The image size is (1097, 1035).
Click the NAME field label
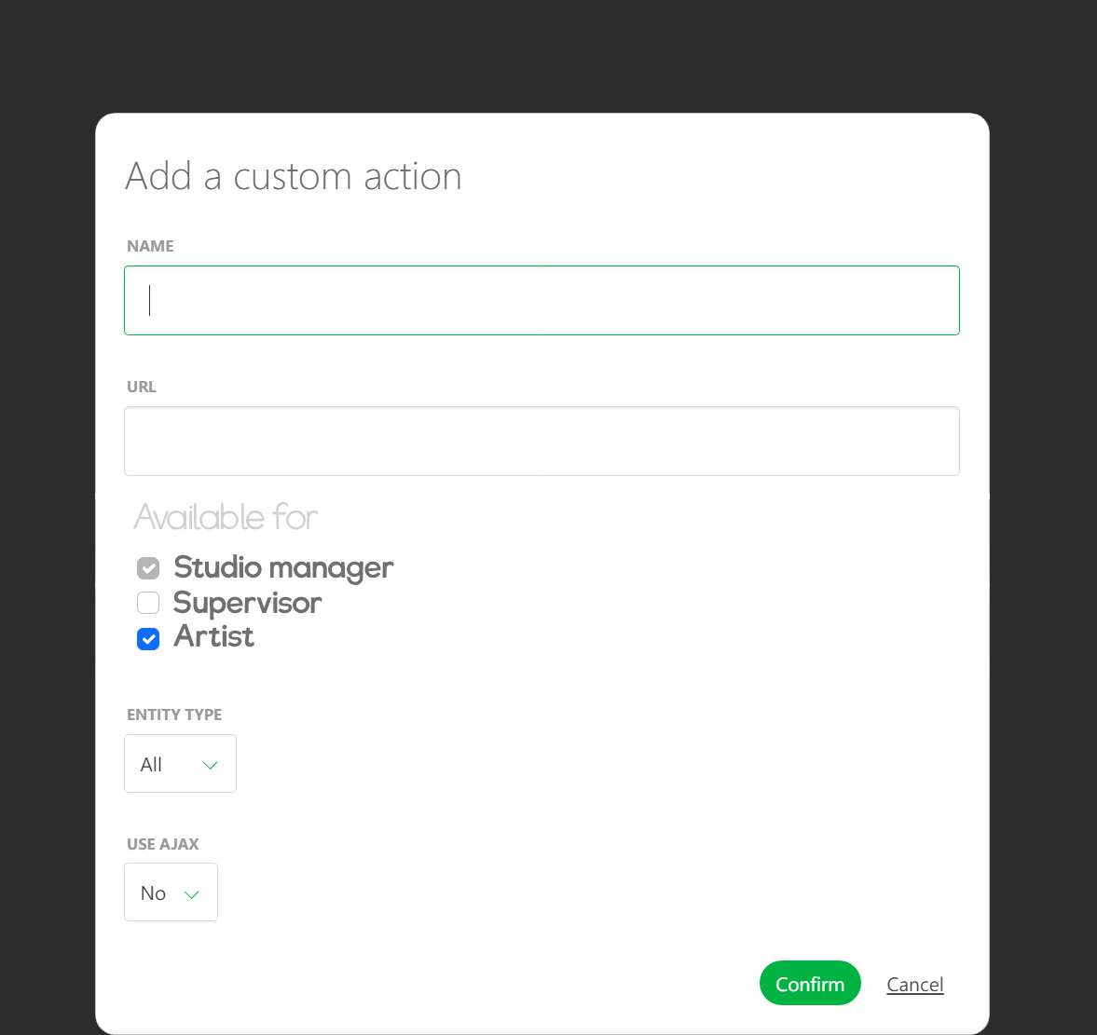tap(150, 246)
